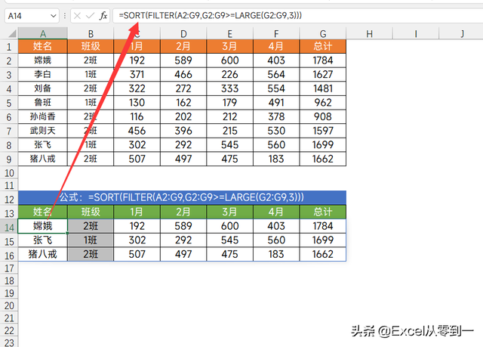Image resolution: width=483 pixels, height=347 pixels.
Task: Click cell 孙尚香 in row 6
Action: coord(43,116)
